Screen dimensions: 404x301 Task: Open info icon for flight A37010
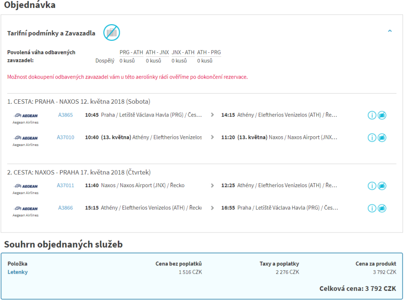click(372, 138)
